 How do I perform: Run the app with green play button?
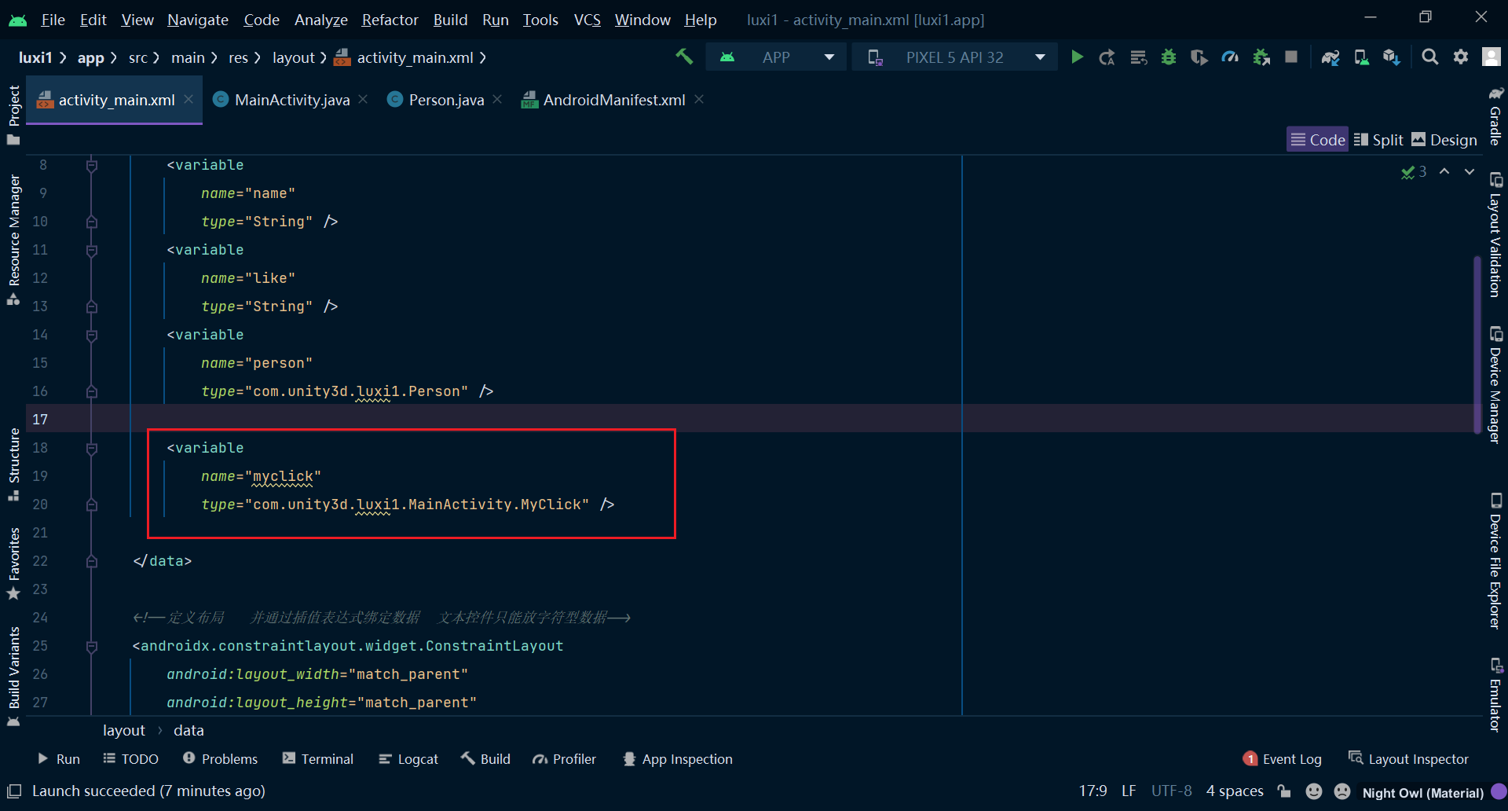click(x=1077, y=57)
